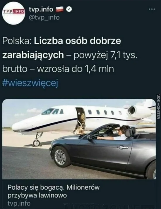Click the tweet text "brutto – wzrosła do 1,4 mln"
161x209 pixels.
point(58,69)
